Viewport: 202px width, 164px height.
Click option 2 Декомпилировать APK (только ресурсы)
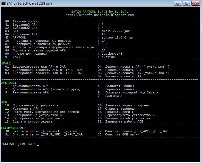pos(43,89)
